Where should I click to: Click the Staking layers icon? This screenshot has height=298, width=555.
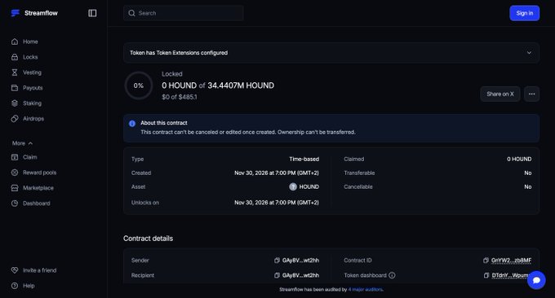[x=15, y=103]
